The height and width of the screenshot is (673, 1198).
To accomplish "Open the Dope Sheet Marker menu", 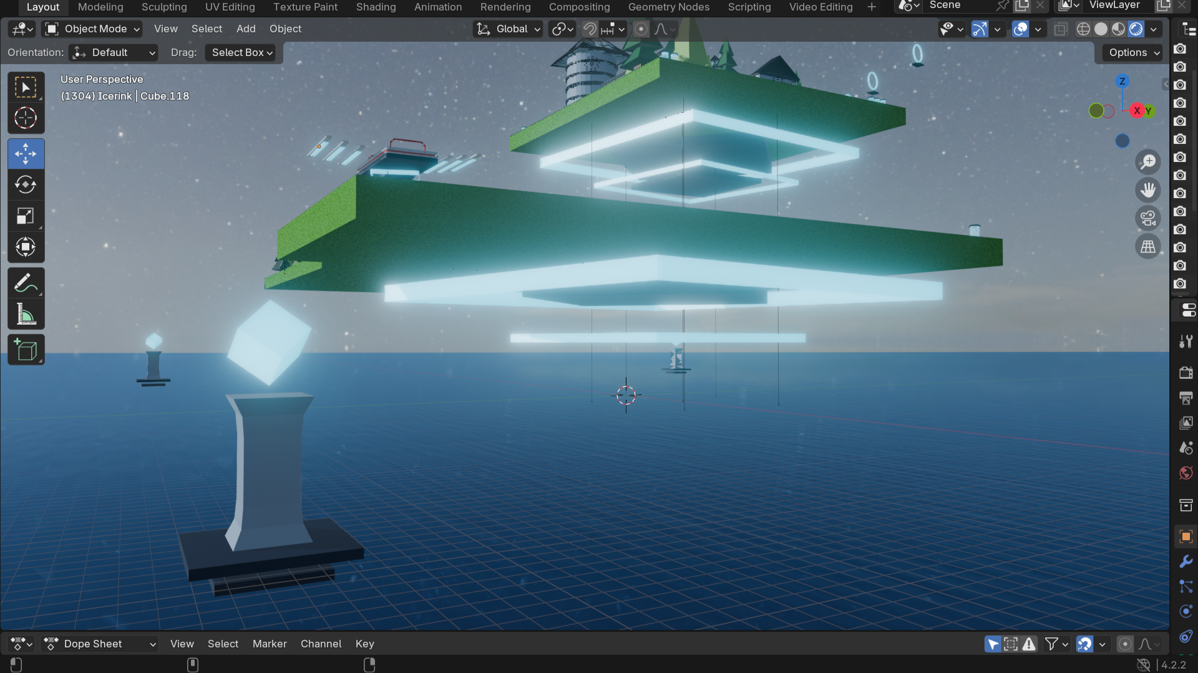I will point(270,644).
